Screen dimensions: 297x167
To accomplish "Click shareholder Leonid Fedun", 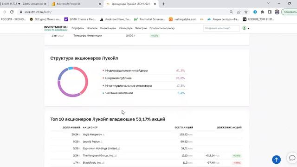I will click(91, 141).
